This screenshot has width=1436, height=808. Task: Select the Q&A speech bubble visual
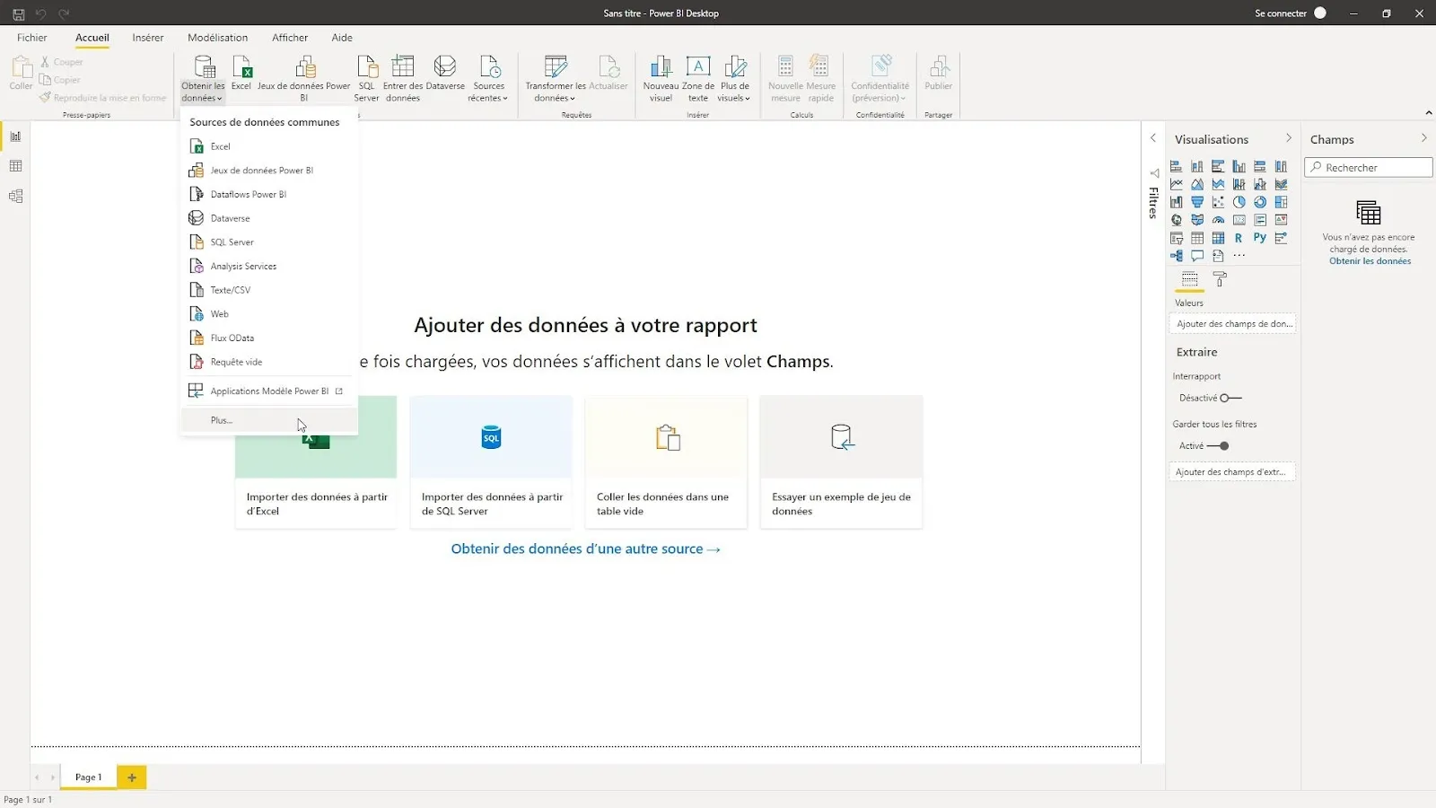[1197, 256]
